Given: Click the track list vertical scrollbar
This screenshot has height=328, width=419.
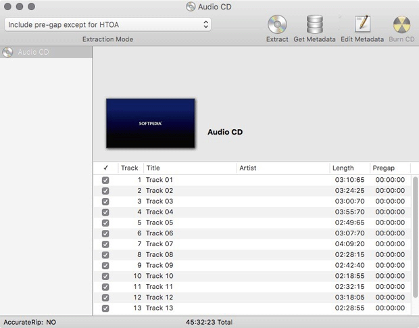Looking at the screenshot, I should point(415,237).
